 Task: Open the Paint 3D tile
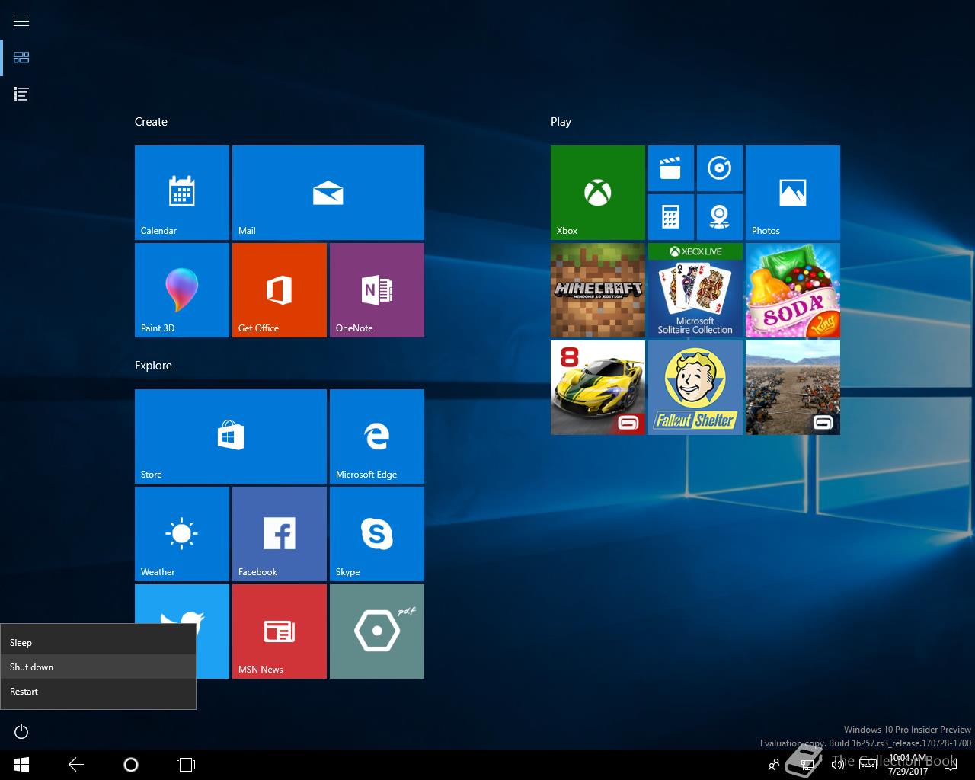[x=182, y=290]
